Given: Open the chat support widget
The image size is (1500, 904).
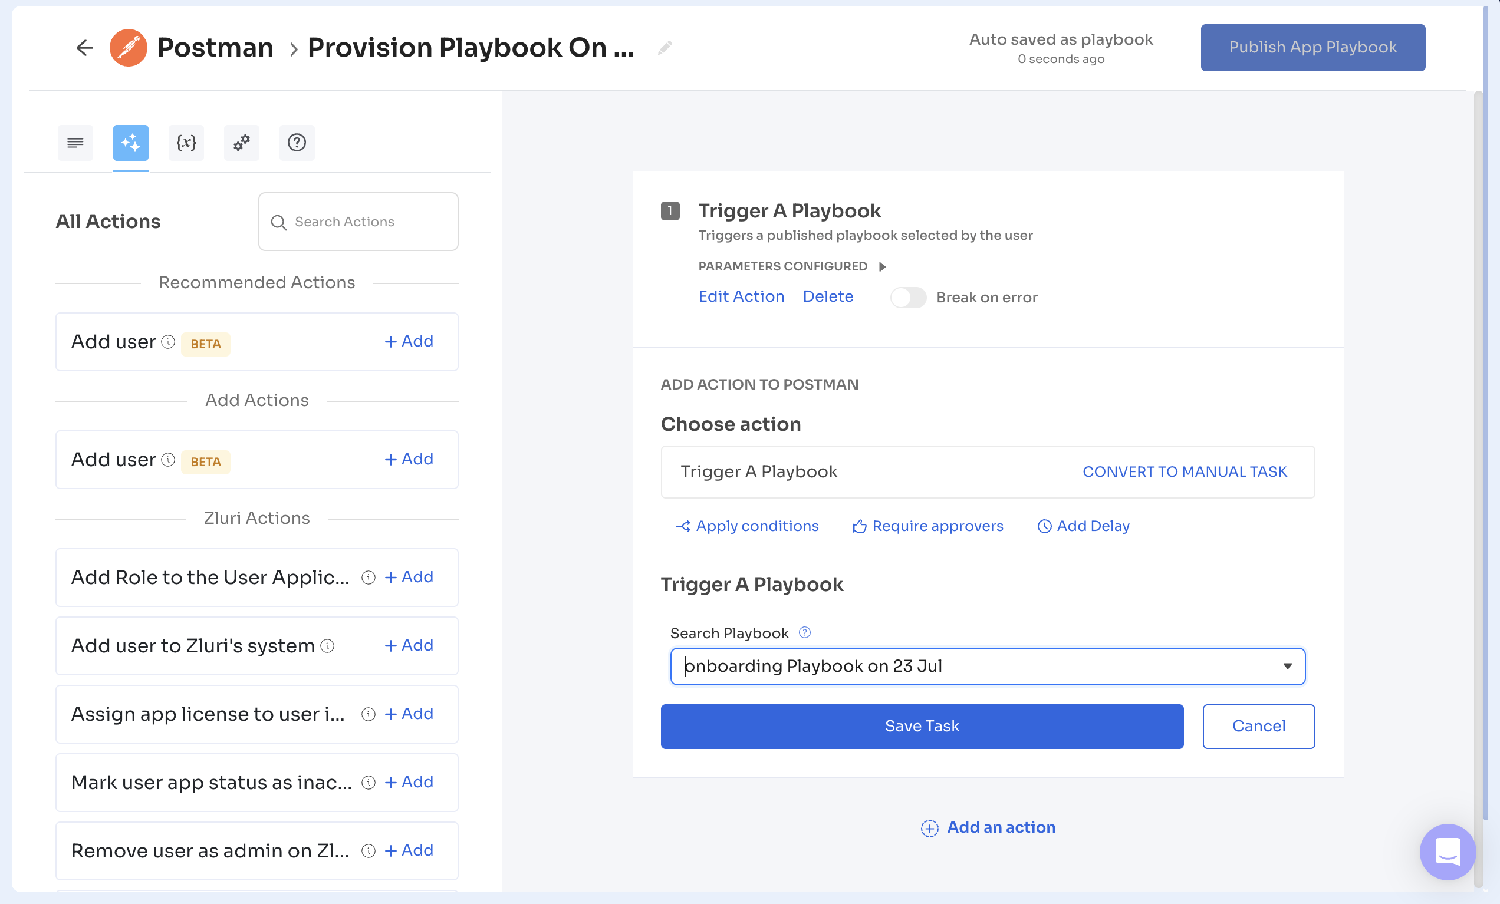Looking at the screenshot, I should [x=1447, y=852].
